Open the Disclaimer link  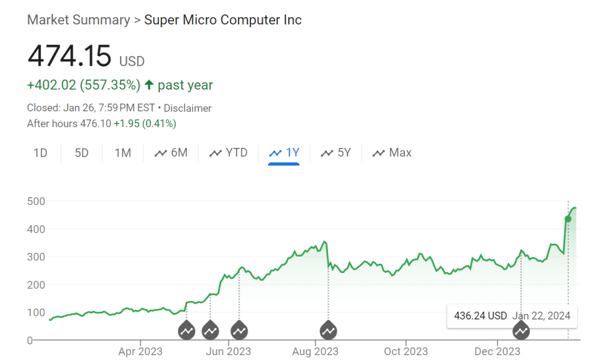tap(188, 108)
